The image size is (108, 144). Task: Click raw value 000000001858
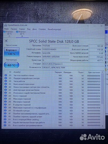click(x=94, y=108)
